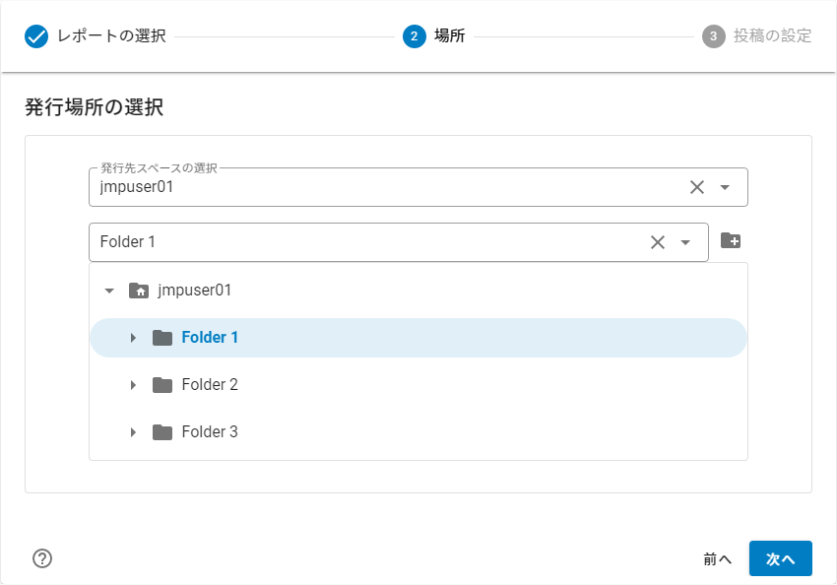837x585 pixels.
Task: Jump to the 投稿の設定 step
Action: (x=757, y=36)
